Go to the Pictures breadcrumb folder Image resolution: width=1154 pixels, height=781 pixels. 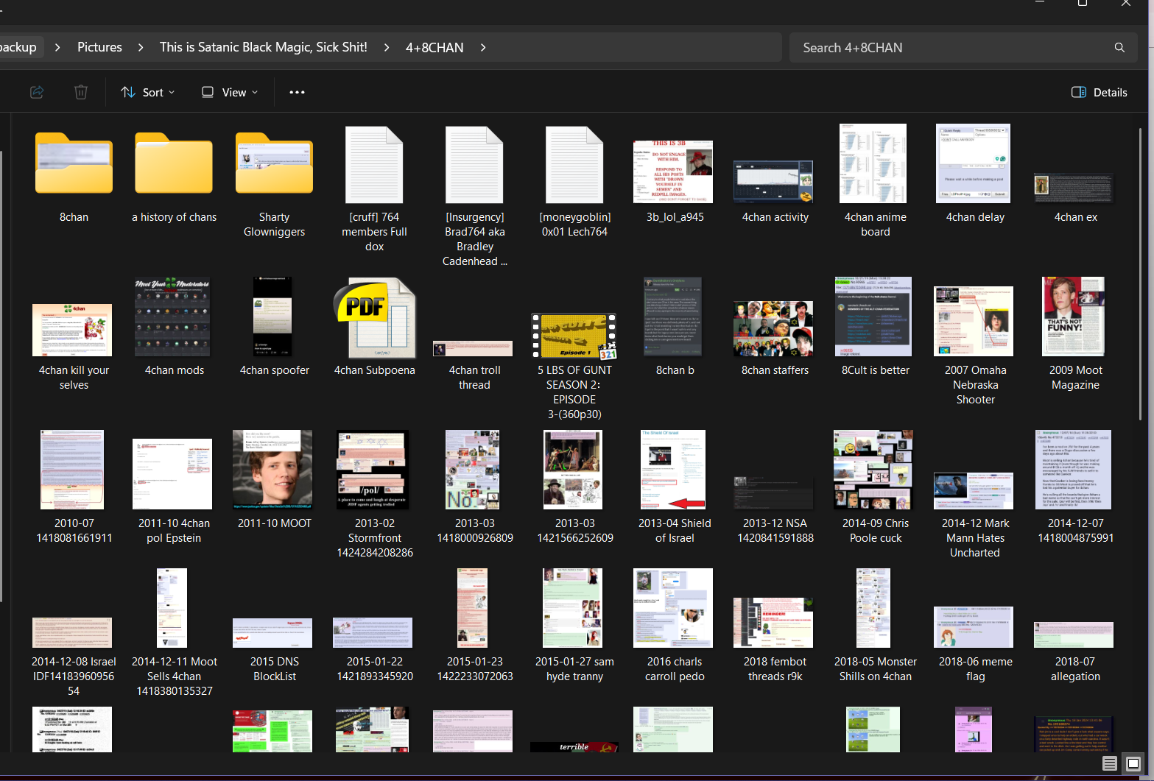pos(99,47)
